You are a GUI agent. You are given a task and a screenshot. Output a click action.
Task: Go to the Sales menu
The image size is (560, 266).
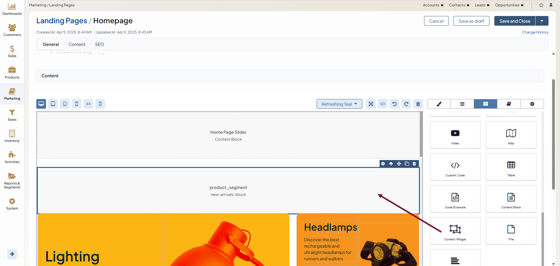(x=12, y=51)
